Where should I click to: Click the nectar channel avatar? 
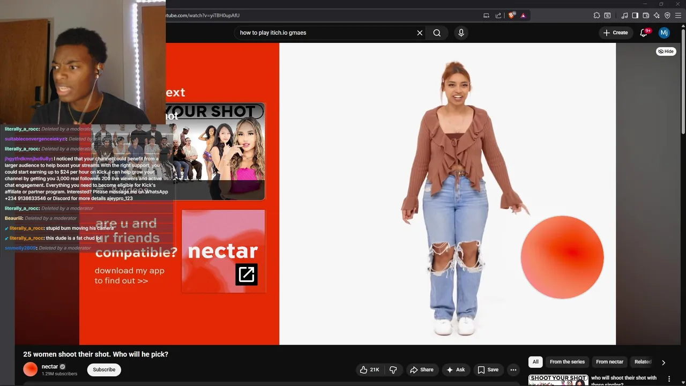point(31,369)
